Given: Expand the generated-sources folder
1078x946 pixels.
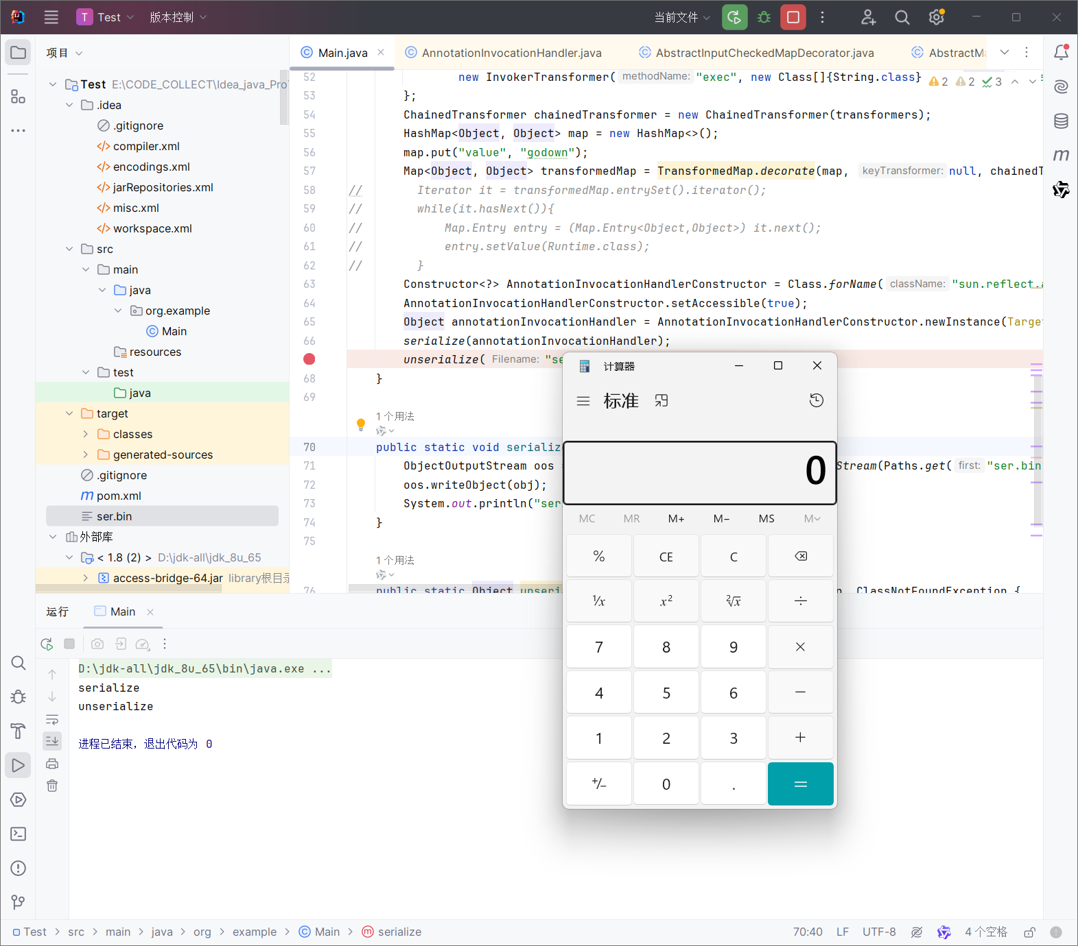Looking at the screenshot, I should (x=86, y=454).
